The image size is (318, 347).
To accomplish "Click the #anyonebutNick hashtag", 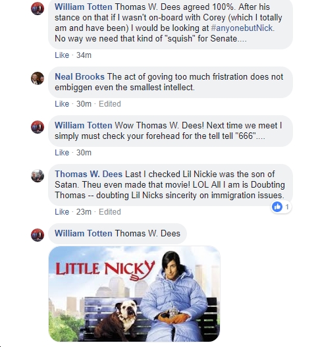I will (x=242, y=28).
